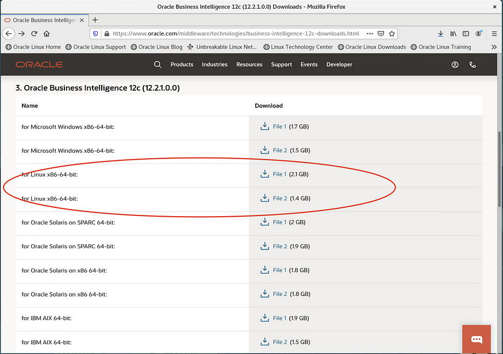Click the page vertical scrollbar thumb
This screenshot has width=503, height=354.
coord(500,170)
